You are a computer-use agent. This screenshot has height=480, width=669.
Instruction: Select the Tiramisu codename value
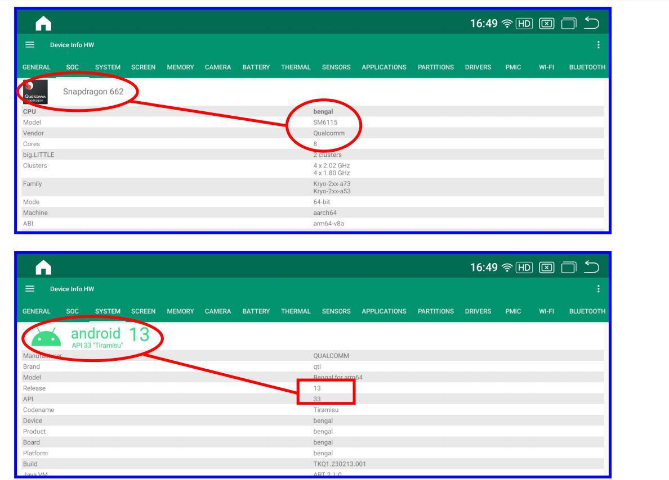pyautogui.click(x=326, y=410)
